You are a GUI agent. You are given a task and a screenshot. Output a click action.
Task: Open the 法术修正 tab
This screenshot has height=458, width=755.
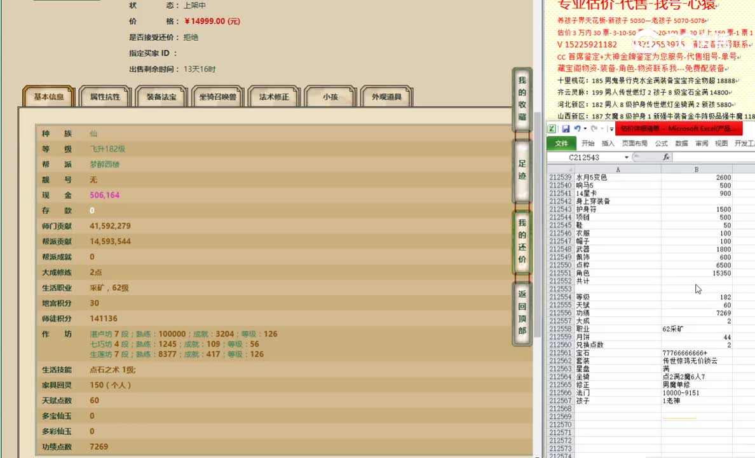point(274,97)
